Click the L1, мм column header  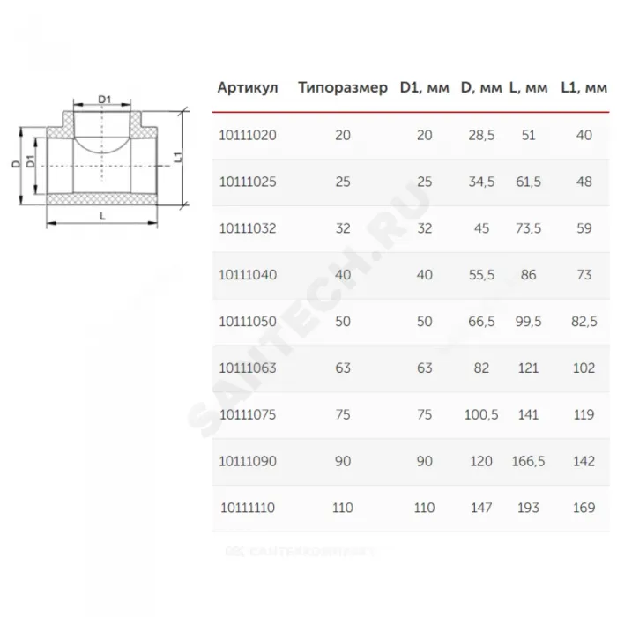tap(584, 87)
